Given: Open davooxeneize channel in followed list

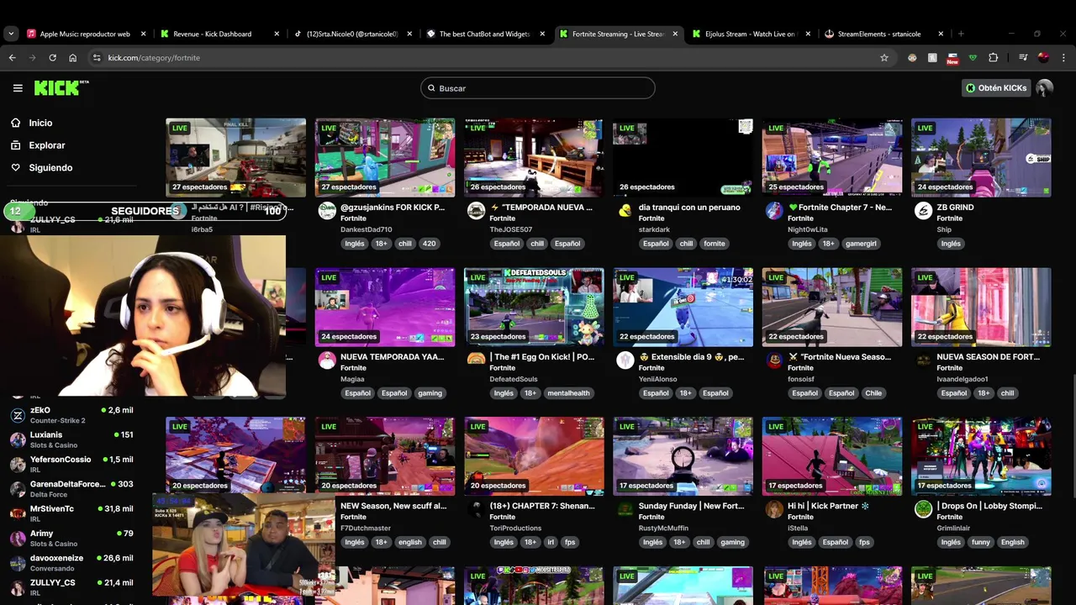Looking at the screenshot, I should coord(71,563).
